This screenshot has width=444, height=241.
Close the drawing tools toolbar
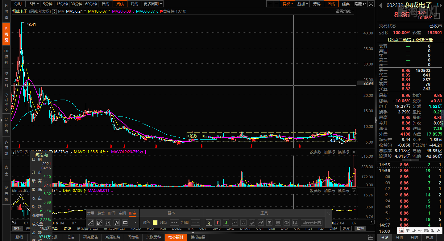click(328, 213)
